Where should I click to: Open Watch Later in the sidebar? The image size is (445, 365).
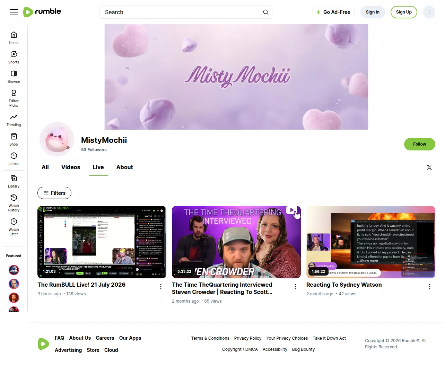pos(14,227)
